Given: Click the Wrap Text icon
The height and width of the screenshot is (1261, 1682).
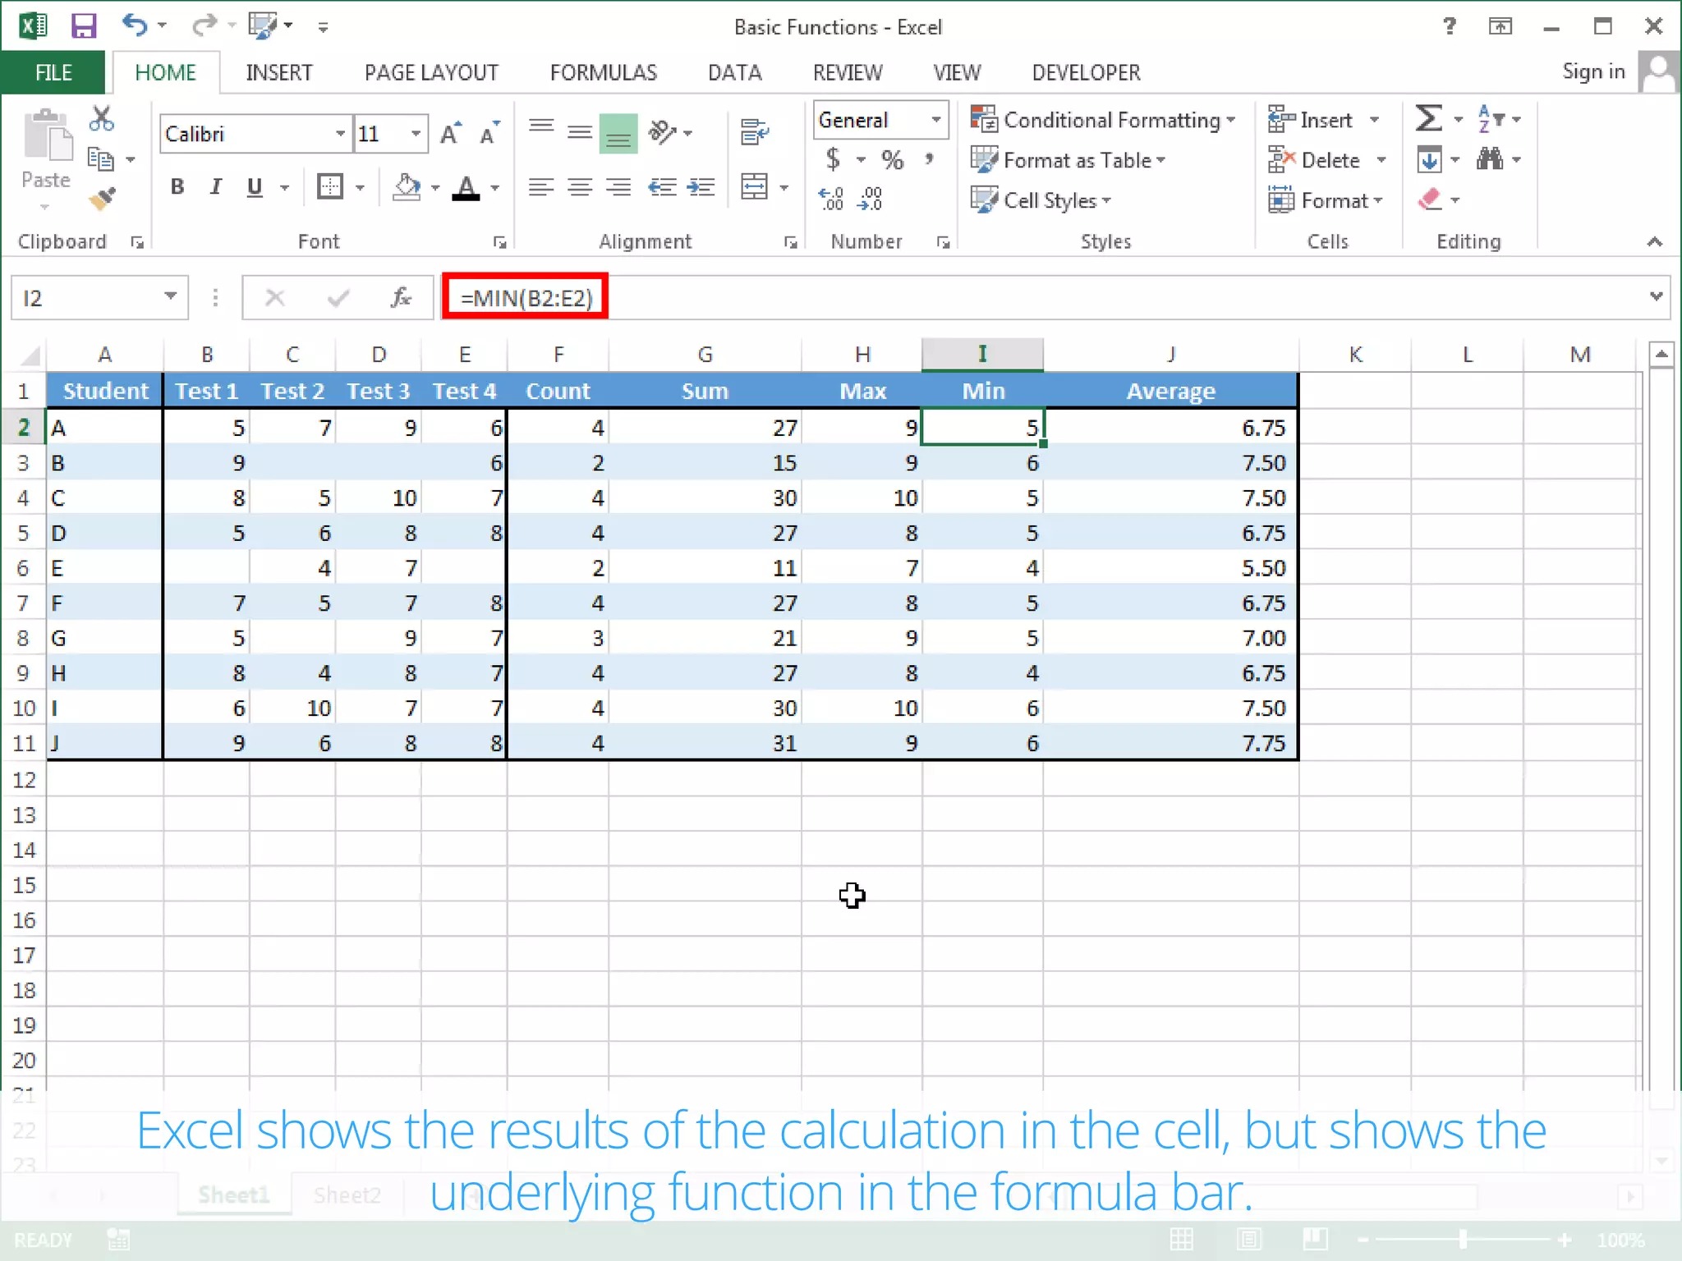Looking at the screenshot, I should tap(753, 131).
